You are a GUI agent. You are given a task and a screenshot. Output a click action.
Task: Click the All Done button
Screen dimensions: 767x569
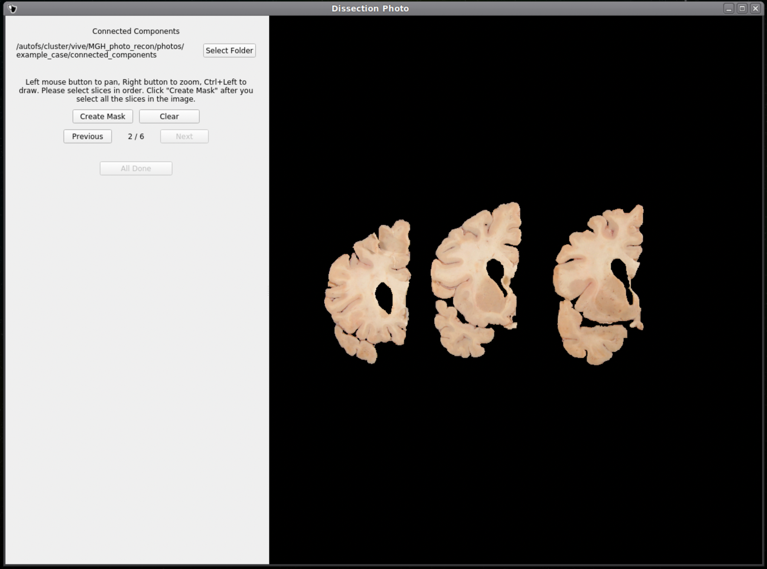pos(136,168)
